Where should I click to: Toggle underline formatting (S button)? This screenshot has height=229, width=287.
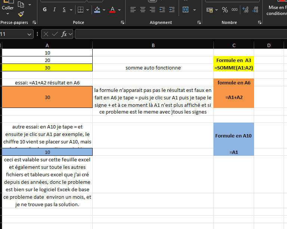pos(64,10)
